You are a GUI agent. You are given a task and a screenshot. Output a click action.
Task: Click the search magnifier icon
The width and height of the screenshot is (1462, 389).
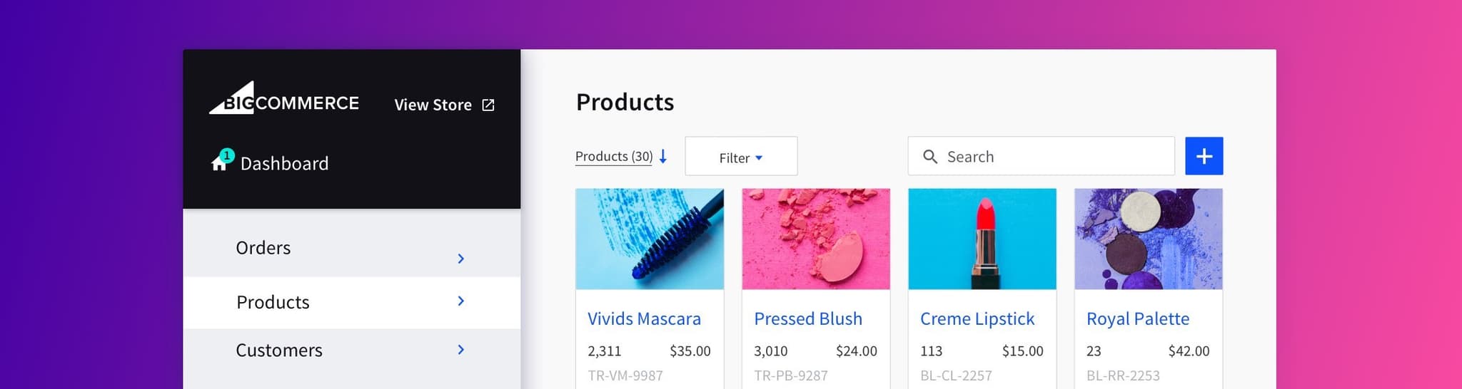[929, 157]
